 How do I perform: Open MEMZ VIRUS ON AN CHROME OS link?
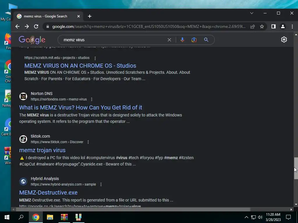coord(80,66)
